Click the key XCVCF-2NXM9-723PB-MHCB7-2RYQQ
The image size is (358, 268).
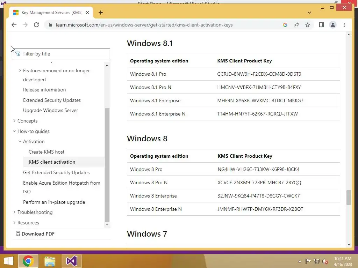(259, 183)
